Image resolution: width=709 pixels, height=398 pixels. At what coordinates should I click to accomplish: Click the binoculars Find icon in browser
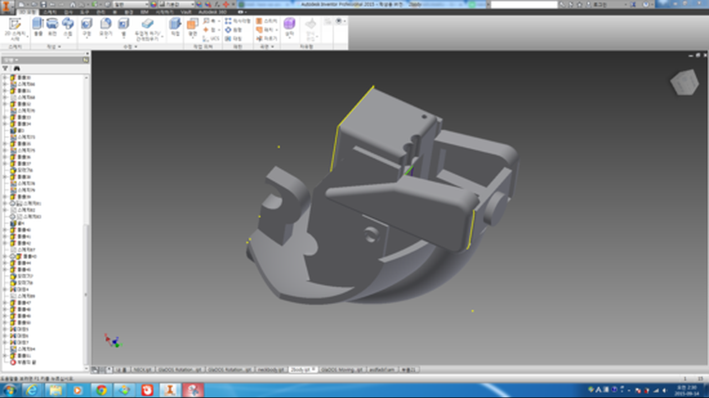[17, 68]
